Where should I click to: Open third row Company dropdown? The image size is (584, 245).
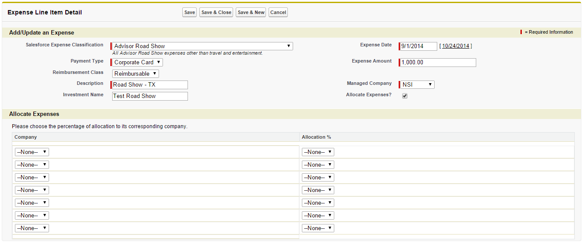32,177
